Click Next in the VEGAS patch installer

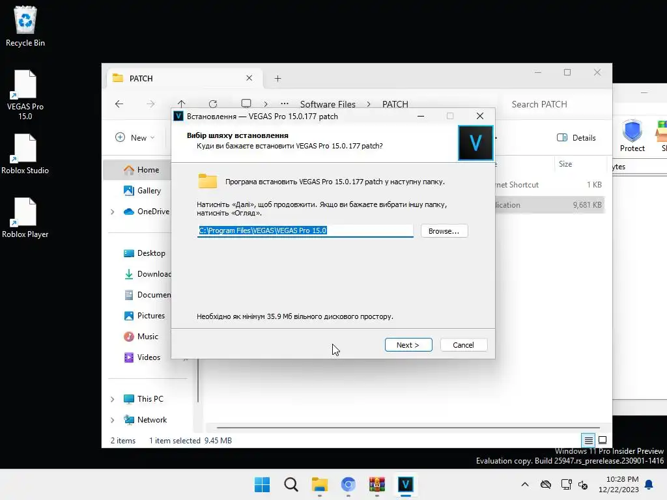pos(408,345)
